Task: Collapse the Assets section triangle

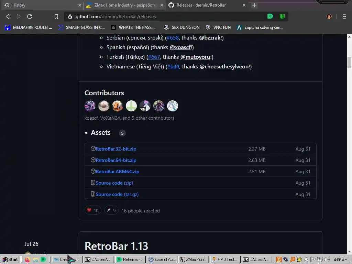Action: point(86,133)
